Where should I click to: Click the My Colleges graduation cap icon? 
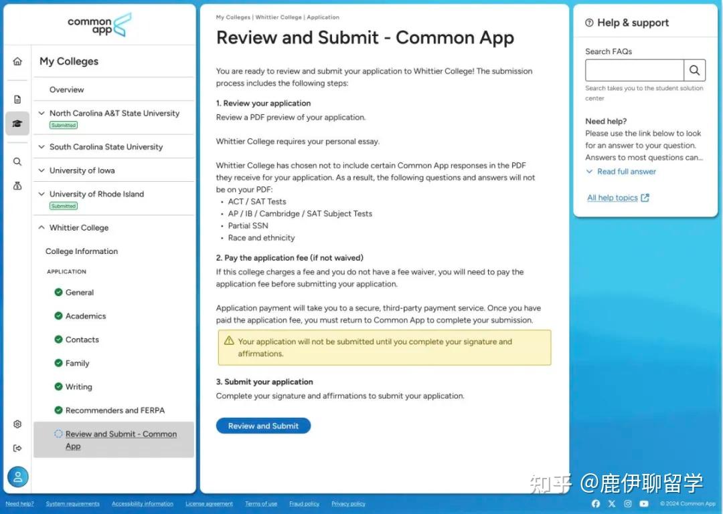(17, 123)
